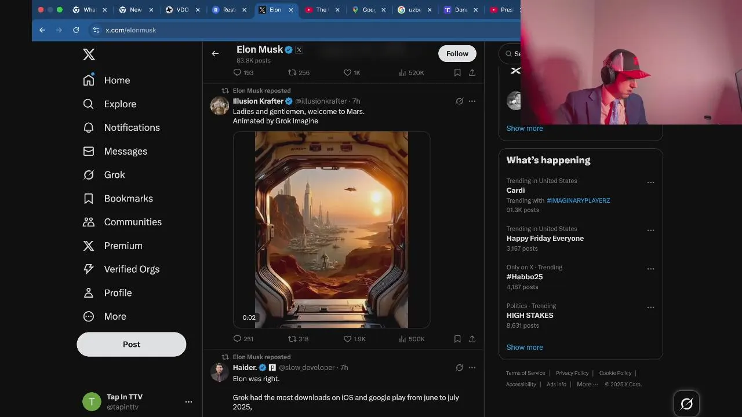Open Ads info footer link
742x417 pixels.
point(556,385)
